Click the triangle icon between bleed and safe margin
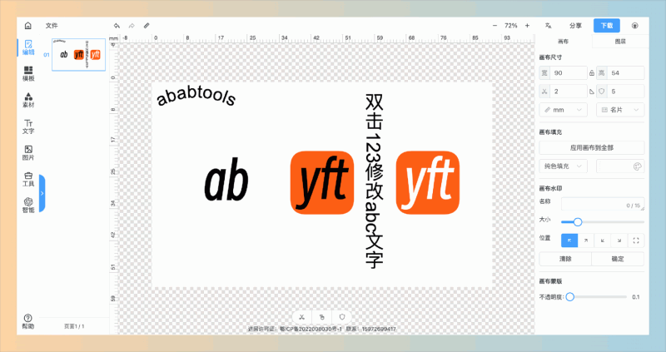Viewport: 666px width, 352px height. 592,92
